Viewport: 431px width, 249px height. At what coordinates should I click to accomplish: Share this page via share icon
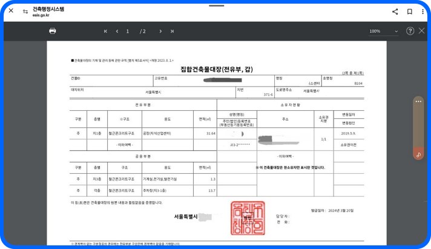point(395,12)
